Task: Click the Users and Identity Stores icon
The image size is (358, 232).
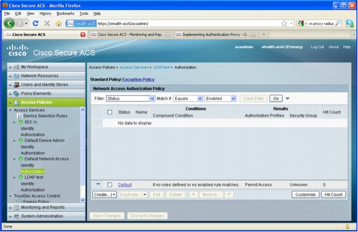Action: [16, 85]
